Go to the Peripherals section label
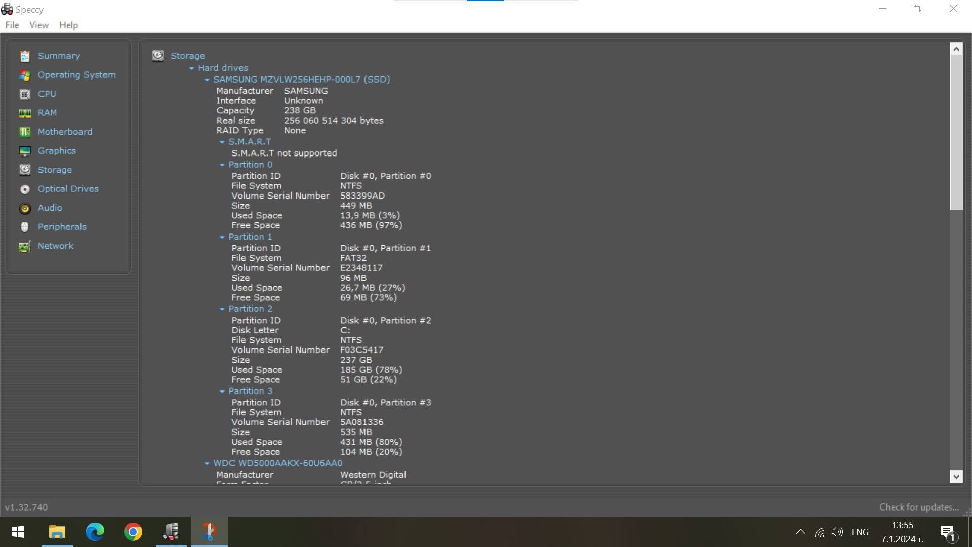 (x=62, y=227)
